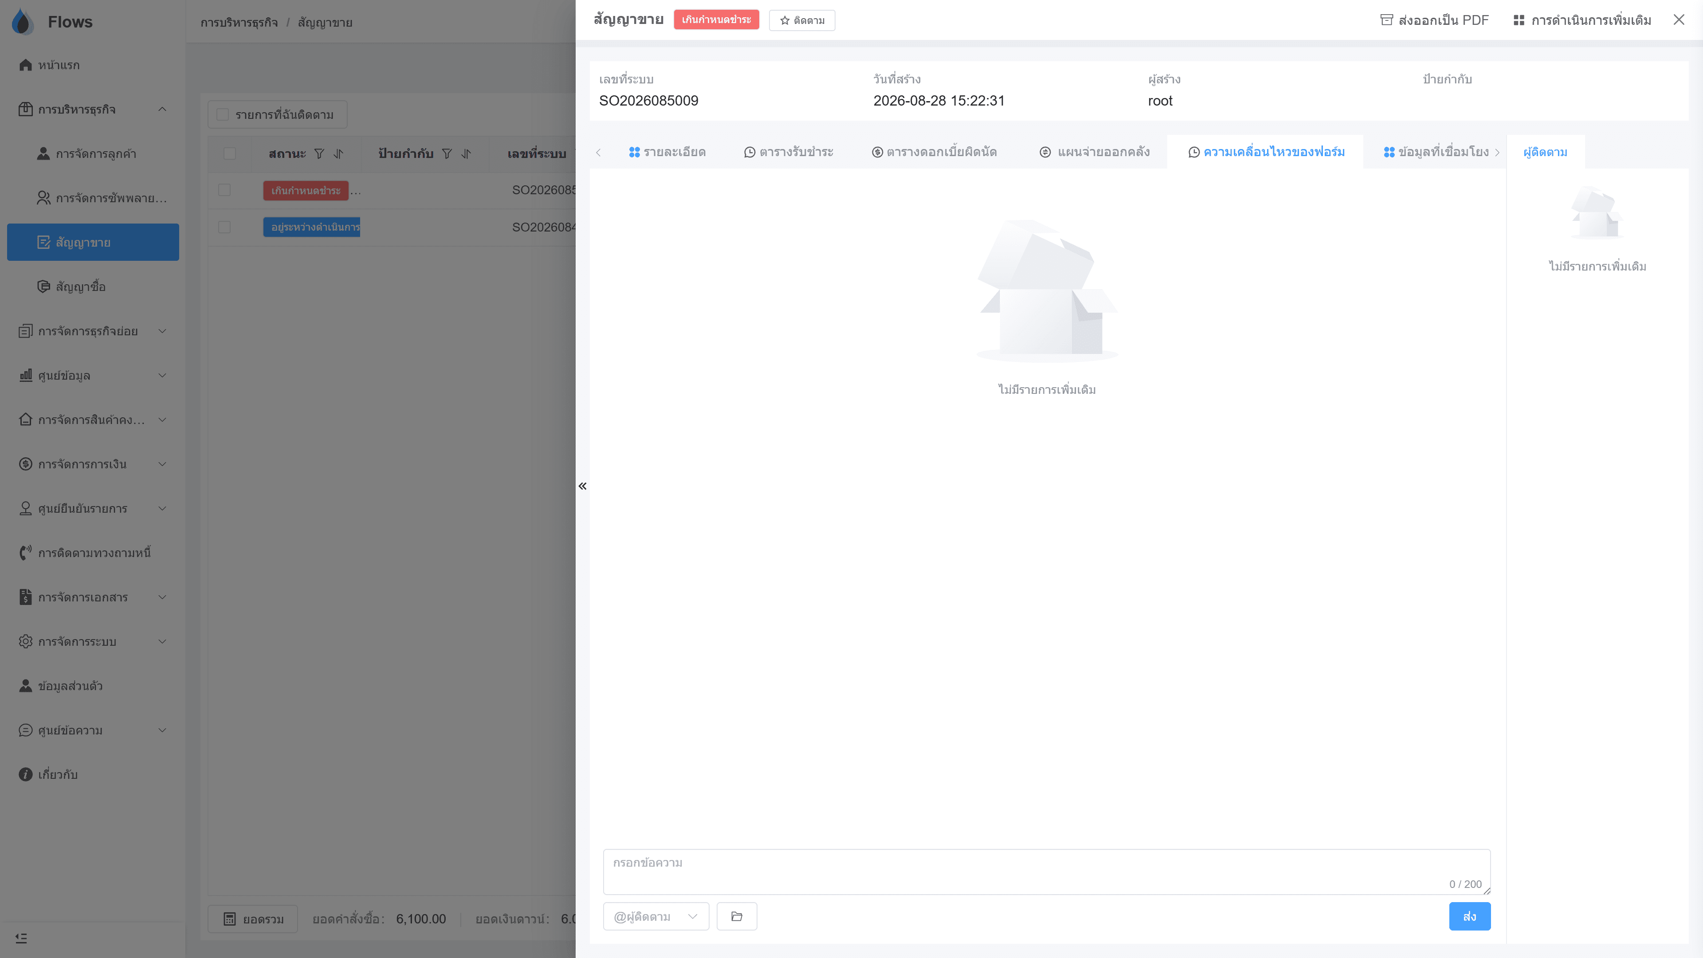The height and width of the screenshot is (958, 1703).
Task: Switch to ข้อมูลที่เชื่อมโยง tab
Action: pos(1436,152)
